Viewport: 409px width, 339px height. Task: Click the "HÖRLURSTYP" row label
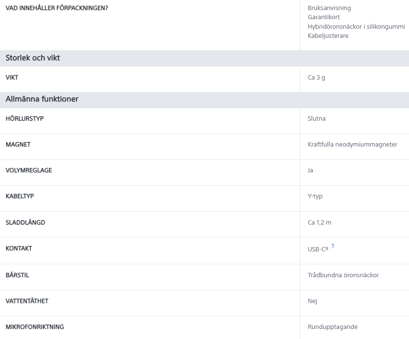[x=24, y=119]
